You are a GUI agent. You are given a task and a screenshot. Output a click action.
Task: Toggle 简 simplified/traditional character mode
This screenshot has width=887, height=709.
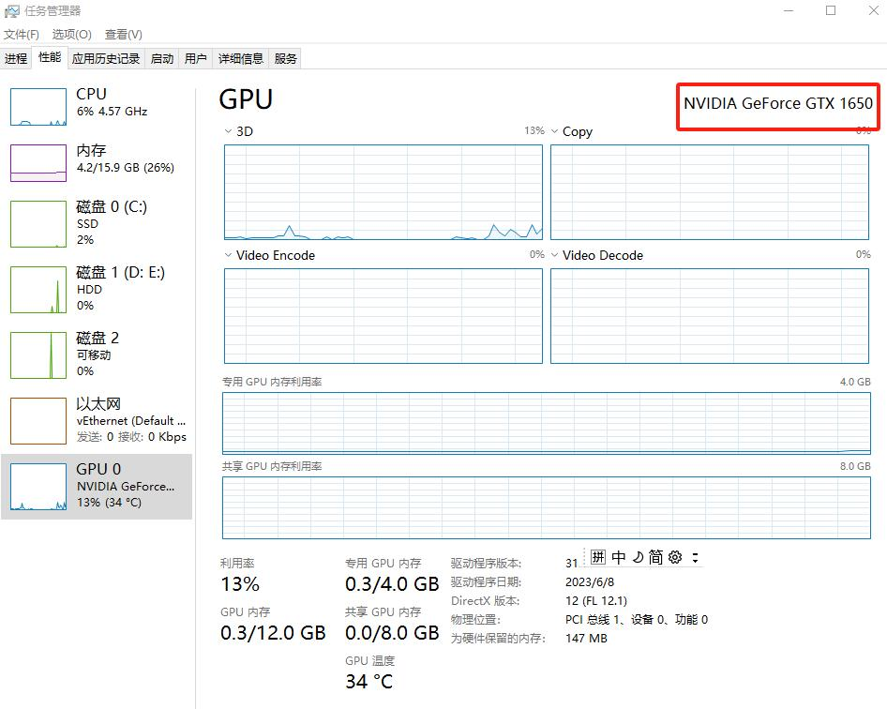coord(656,557)
